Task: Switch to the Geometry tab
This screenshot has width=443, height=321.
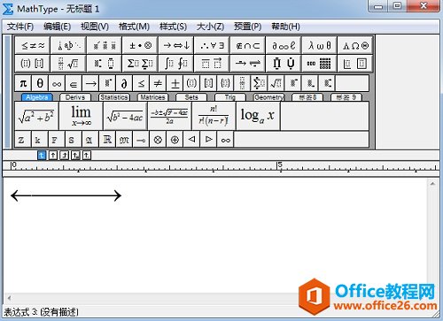Action: click(x=268, y=97)
